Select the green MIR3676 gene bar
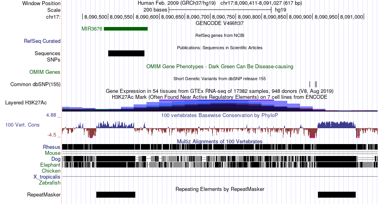 126,29
